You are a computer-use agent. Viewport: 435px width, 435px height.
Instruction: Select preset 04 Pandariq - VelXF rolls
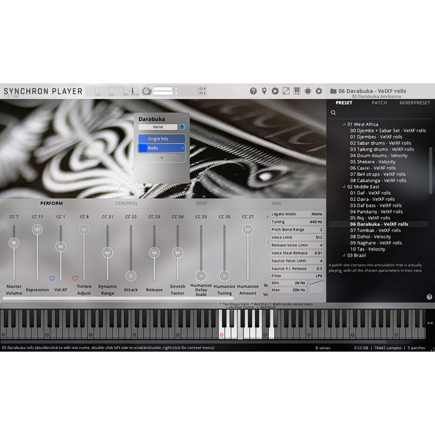376,212
